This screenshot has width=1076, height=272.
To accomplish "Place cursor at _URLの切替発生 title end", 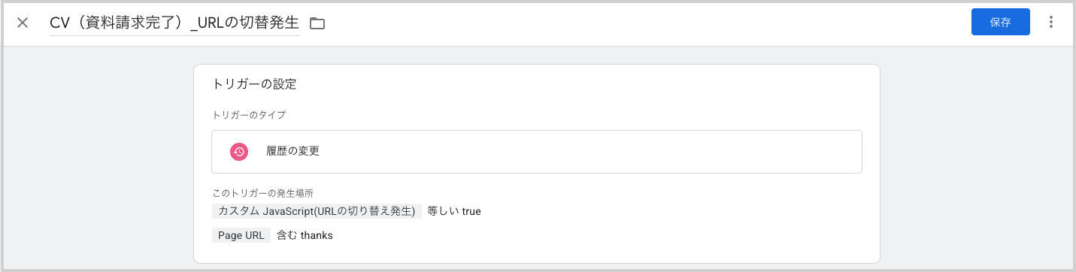I will (x=299, y=23).
